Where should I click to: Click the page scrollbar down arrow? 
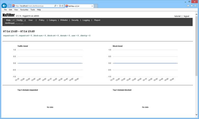point(196,115)
